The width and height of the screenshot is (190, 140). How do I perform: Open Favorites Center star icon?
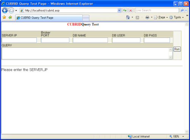click(4, 17)
